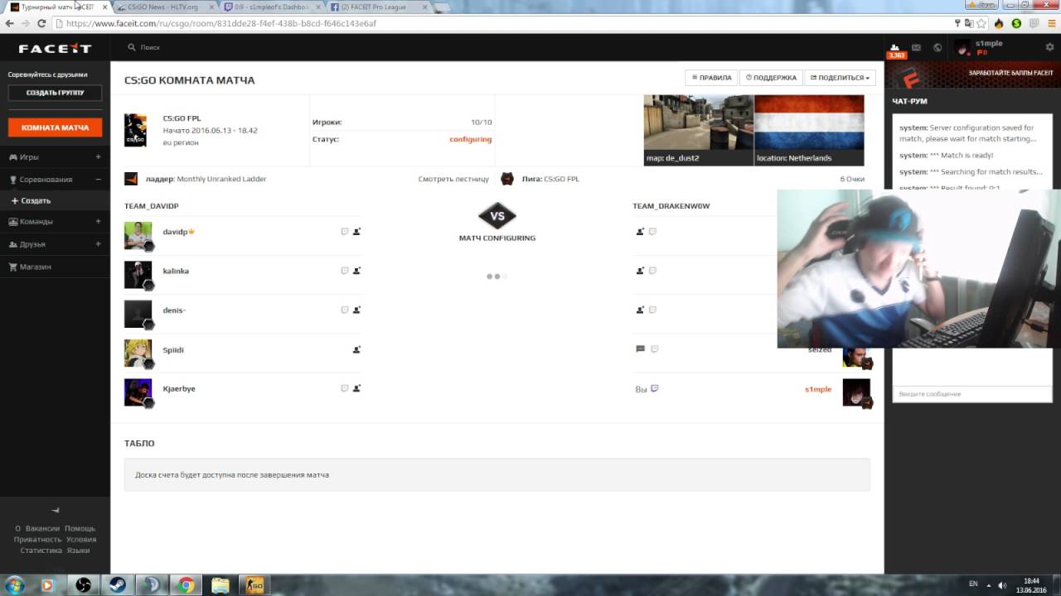Open the Windows Start button

[x=15, y=585]
